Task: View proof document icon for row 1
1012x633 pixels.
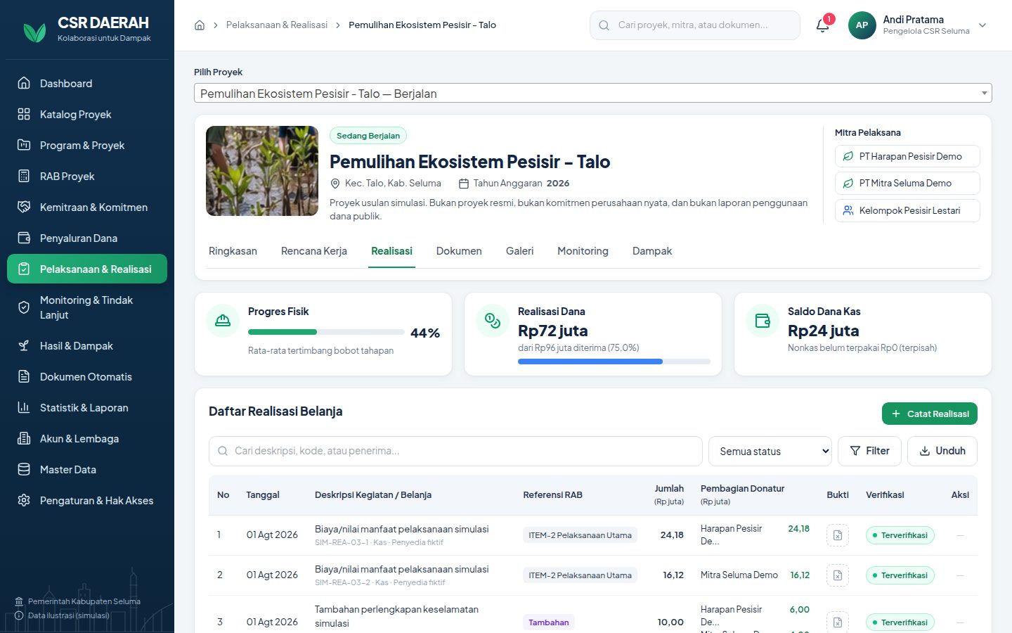Action: [837, 535]
